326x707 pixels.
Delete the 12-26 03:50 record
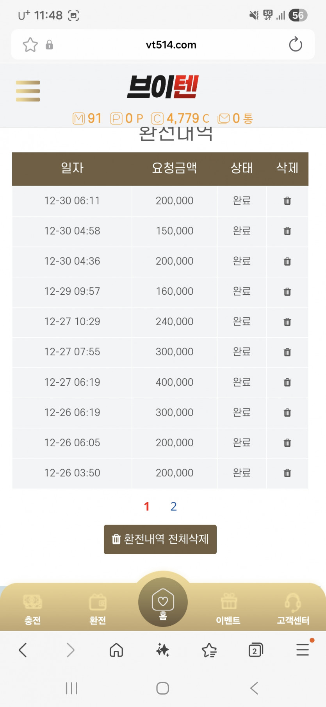tap(287, 473)
